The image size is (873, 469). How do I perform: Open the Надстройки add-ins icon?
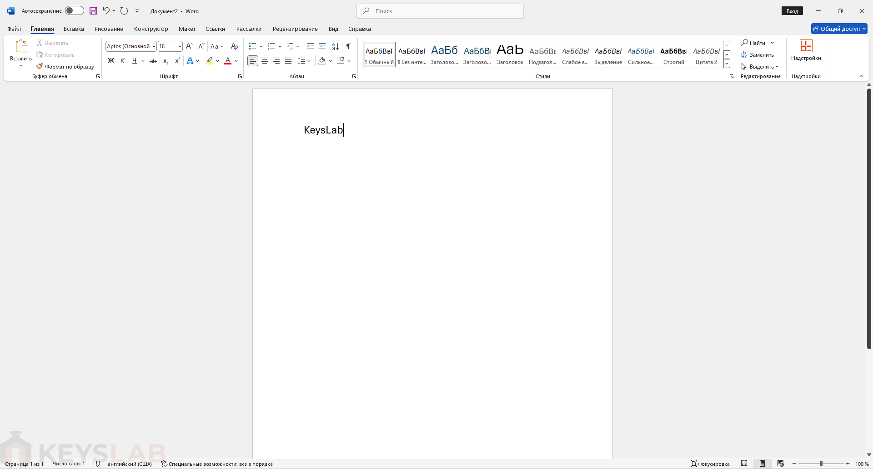pyautogui.click(x=806, y=51)
